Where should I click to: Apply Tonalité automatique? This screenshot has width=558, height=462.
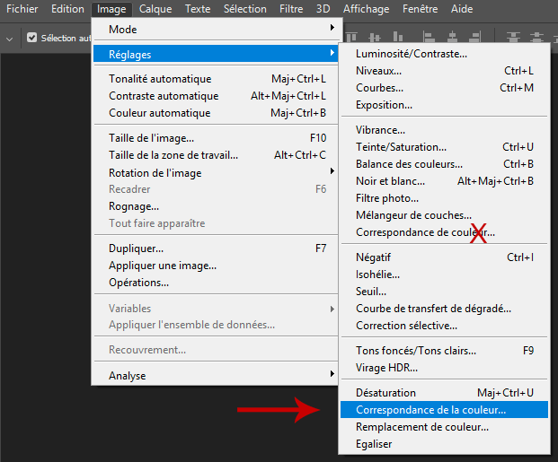[x=160, y=79]
